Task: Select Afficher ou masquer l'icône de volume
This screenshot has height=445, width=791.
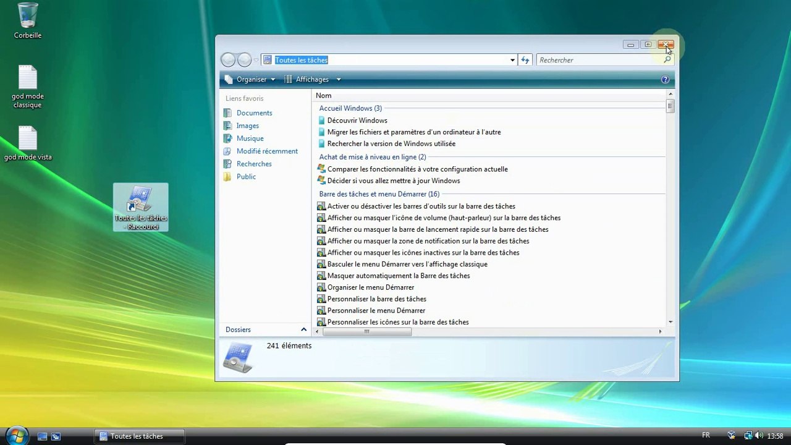Action: [x=444, y=218]
